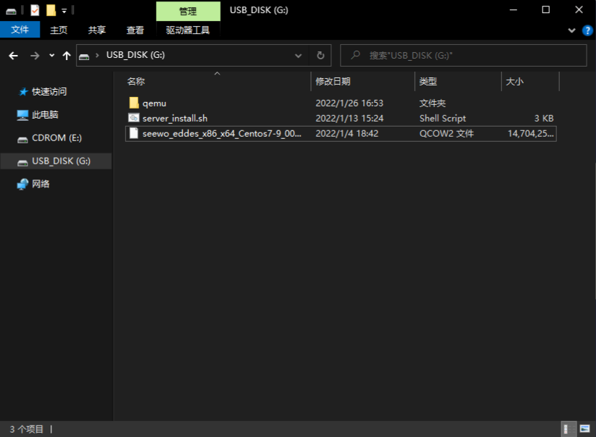The height and width of the screenshot is (437, 596).
Task: Open the 文件 menu
Action: click(20, 30)
